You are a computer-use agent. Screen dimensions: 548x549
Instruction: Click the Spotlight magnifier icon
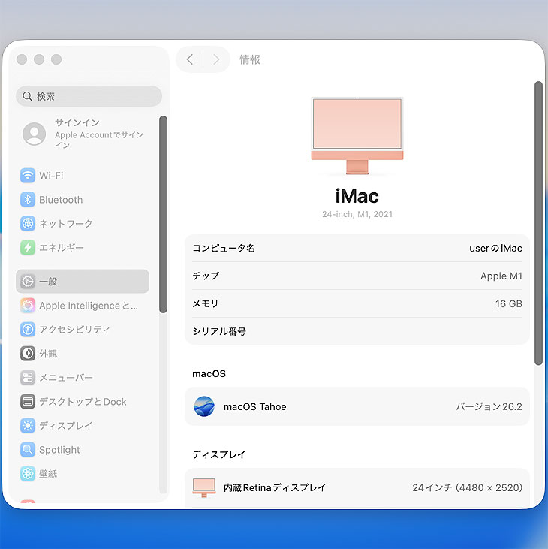pos(28,450)
